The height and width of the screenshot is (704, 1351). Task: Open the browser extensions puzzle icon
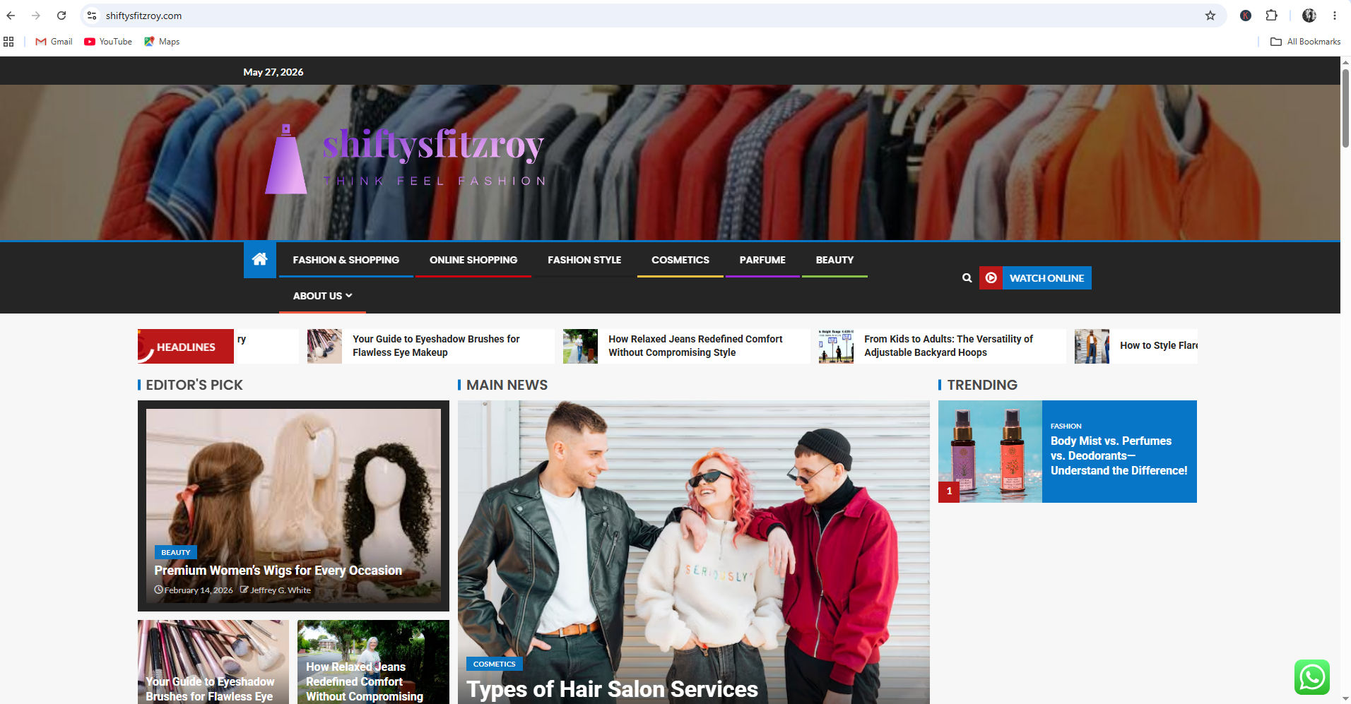pyautogui.click(x=1271, y=16)
